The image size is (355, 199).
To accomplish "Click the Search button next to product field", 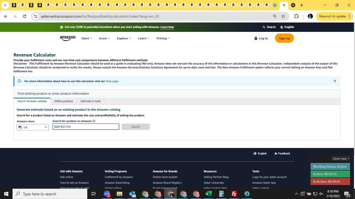I will coord(136,127).
